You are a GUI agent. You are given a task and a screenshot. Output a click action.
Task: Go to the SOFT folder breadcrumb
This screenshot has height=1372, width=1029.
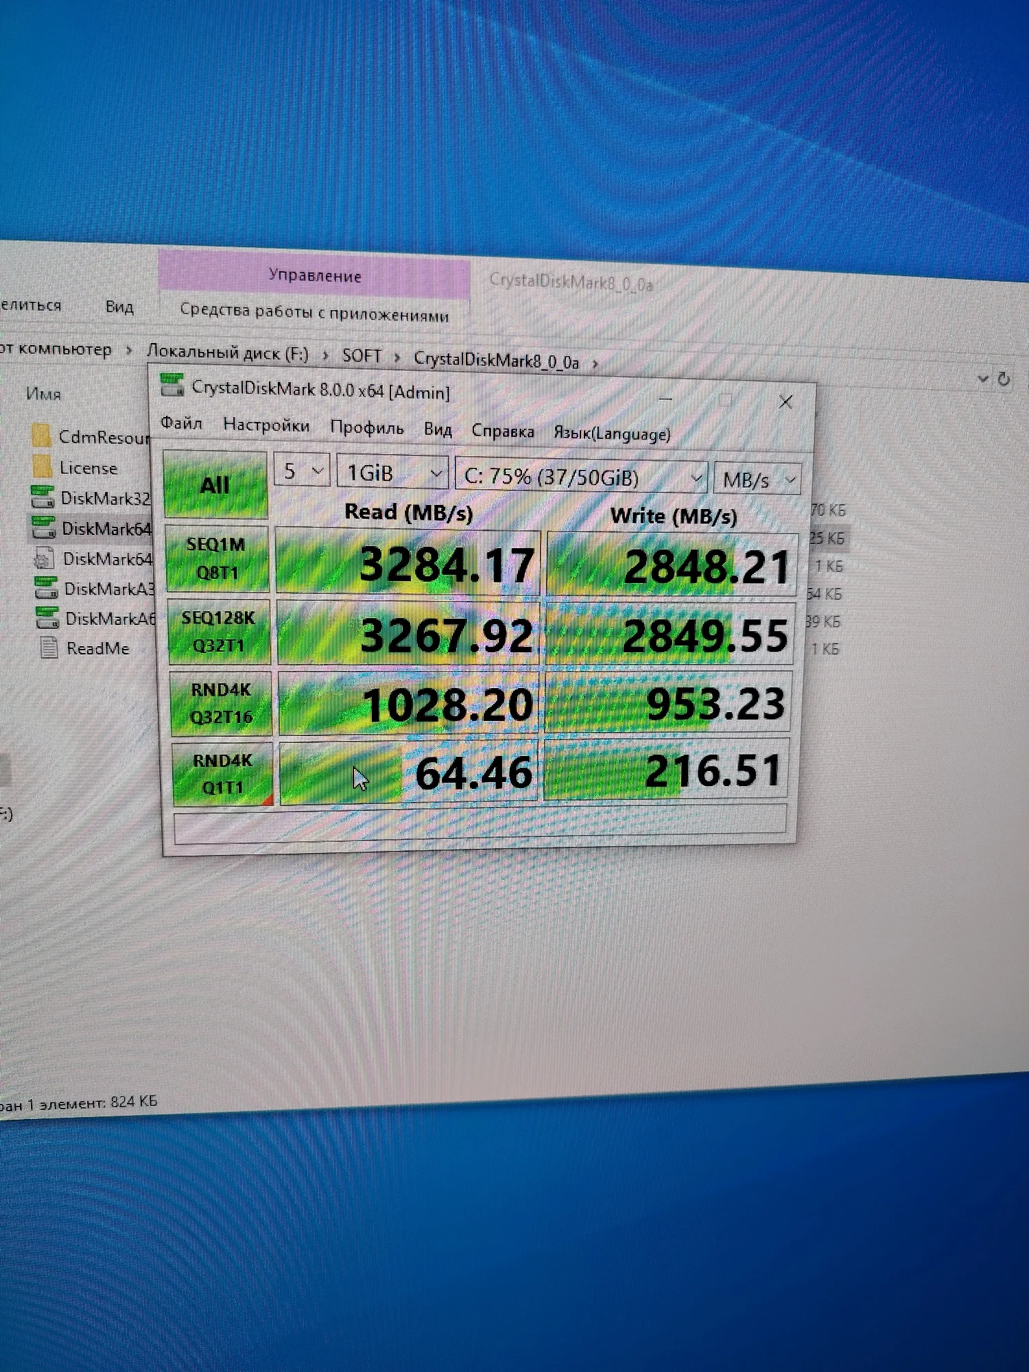tap(362, 356)
